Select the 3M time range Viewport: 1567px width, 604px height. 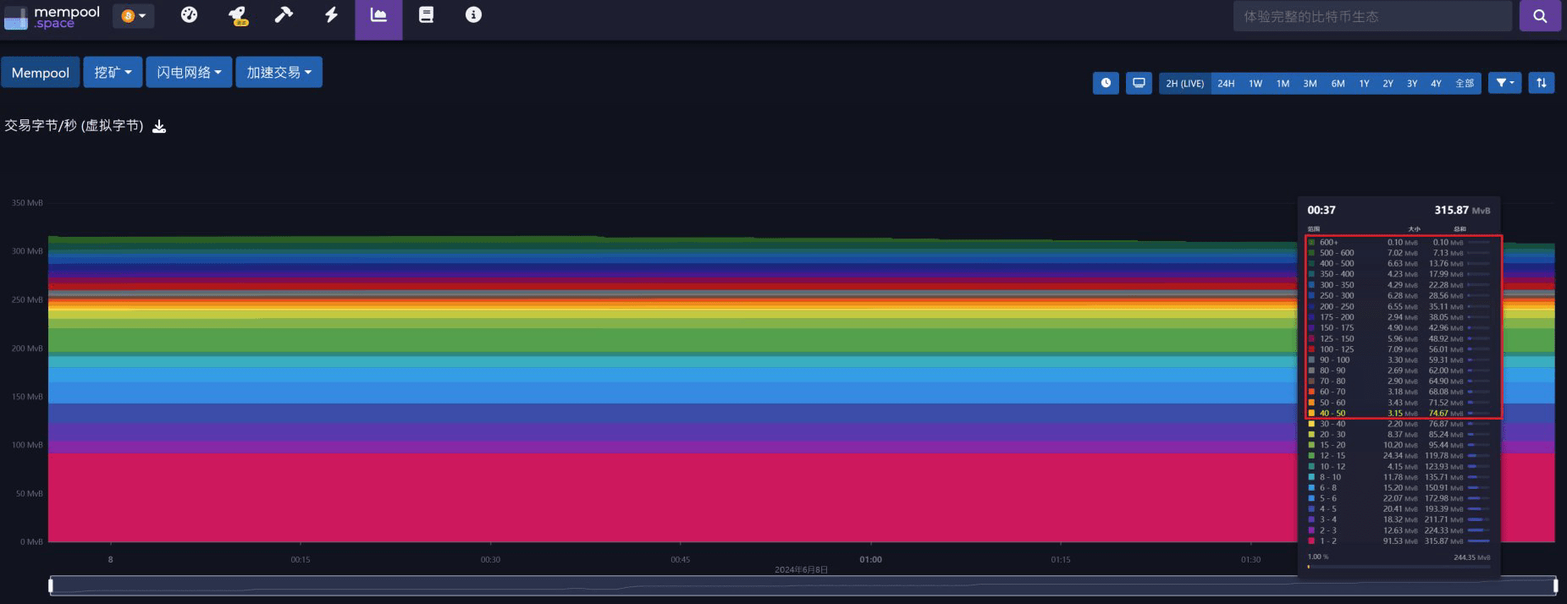[1310, 83]
